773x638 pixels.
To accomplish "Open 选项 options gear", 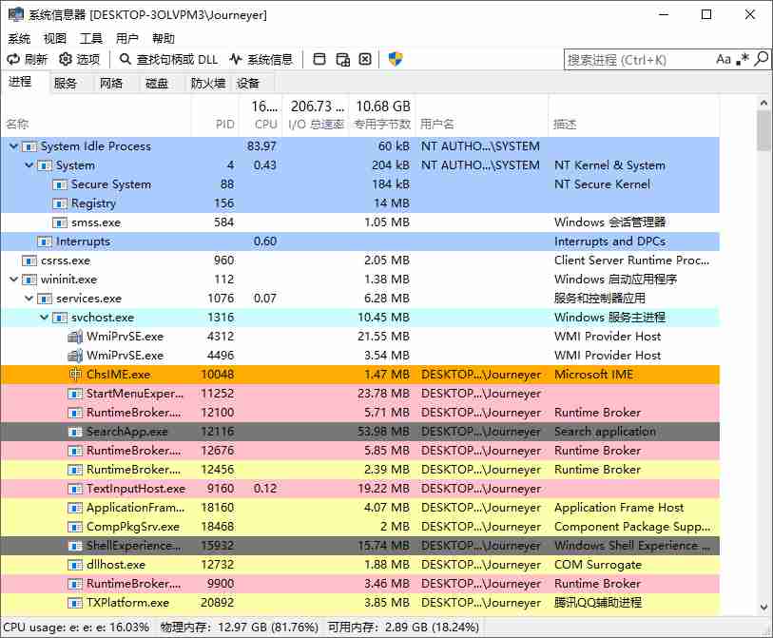I will tap(79, 60).
